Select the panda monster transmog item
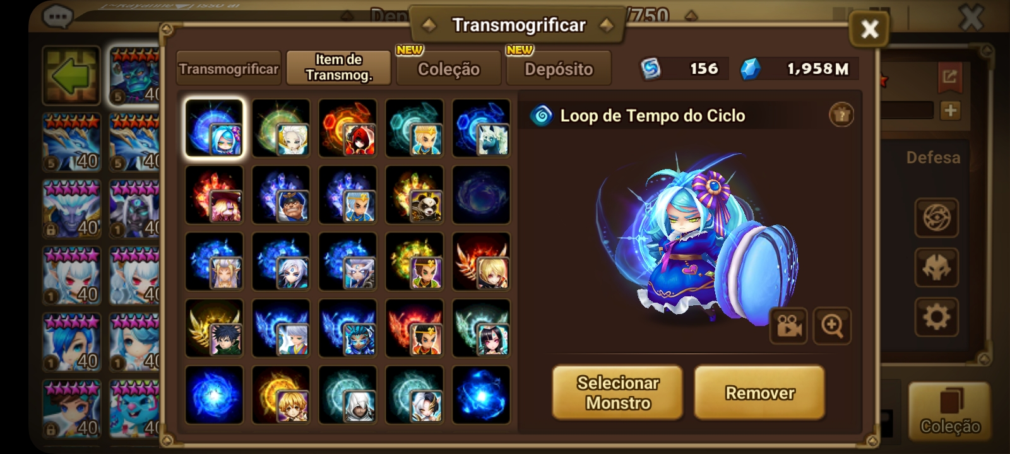 pos(414,195)
